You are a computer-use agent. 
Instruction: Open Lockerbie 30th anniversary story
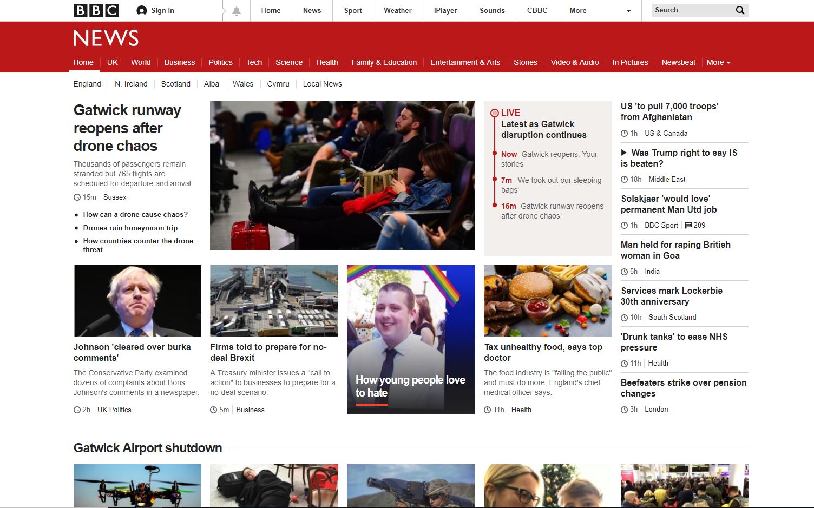pos(672,296)
